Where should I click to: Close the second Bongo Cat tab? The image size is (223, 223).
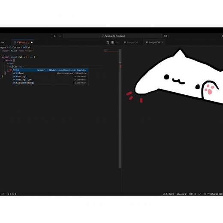pyautogui.click(x=163, y=42)
